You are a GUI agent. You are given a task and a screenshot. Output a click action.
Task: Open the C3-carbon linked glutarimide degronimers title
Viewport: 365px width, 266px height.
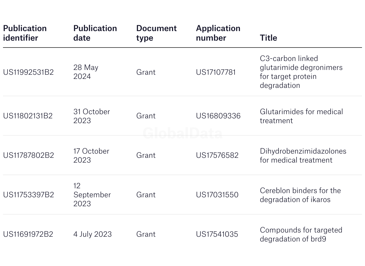(301, 72)
